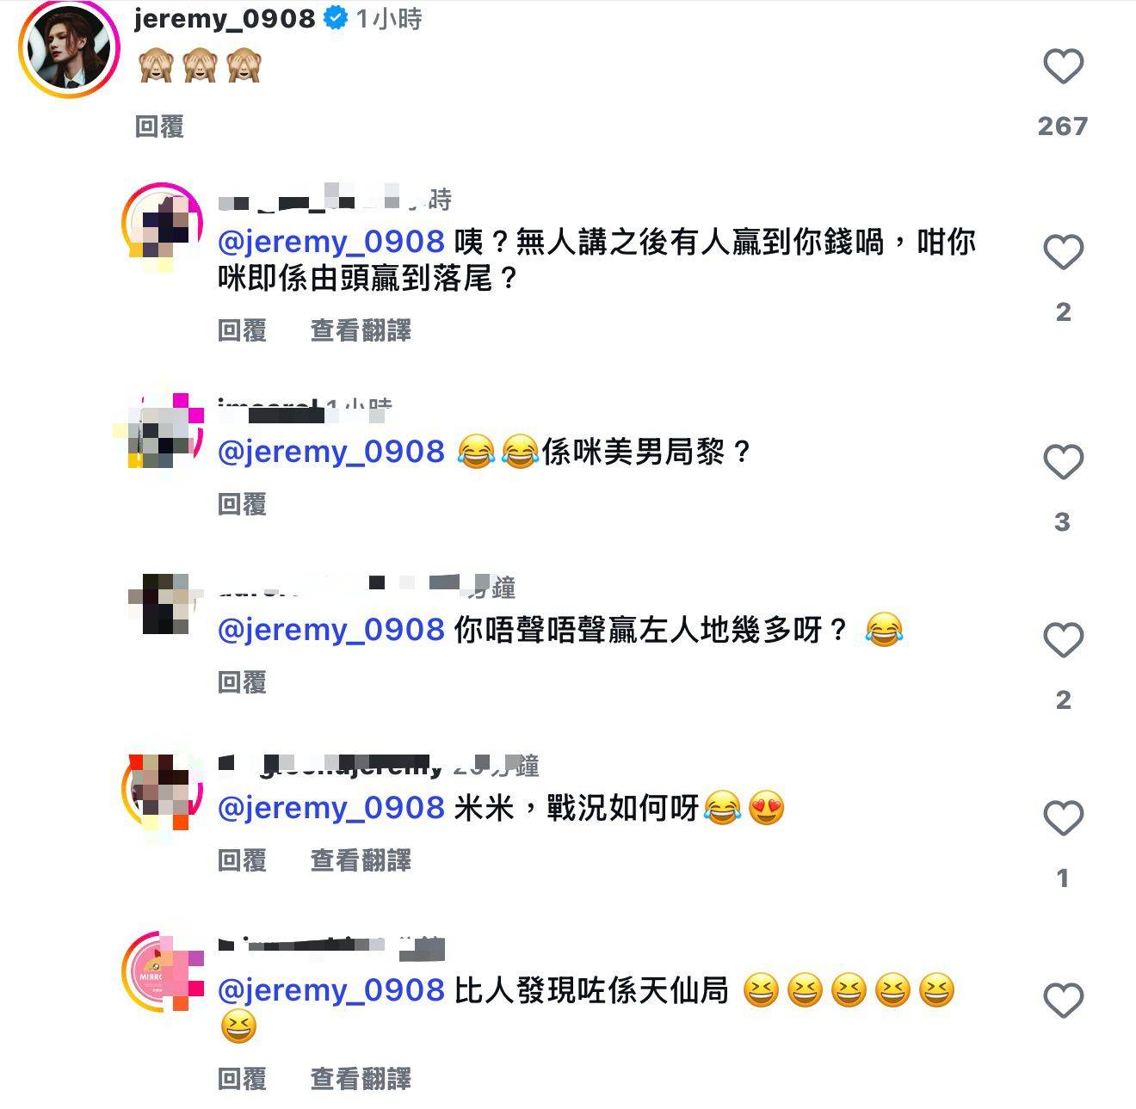Viewport: 1136px width, 1109px height.
Task: Reply to the 係咪美男局黎 comment
Action: tap(242, 504)
